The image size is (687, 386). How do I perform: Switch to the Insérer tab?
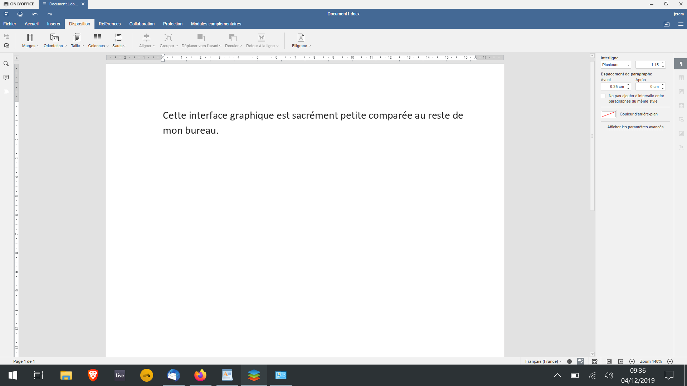(x=54, y=24)
